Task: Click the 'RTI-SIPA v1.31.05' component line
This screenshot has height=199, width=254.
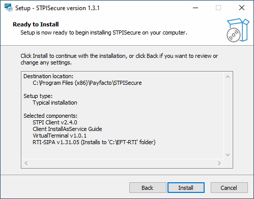Action: [x=94, y=142]
